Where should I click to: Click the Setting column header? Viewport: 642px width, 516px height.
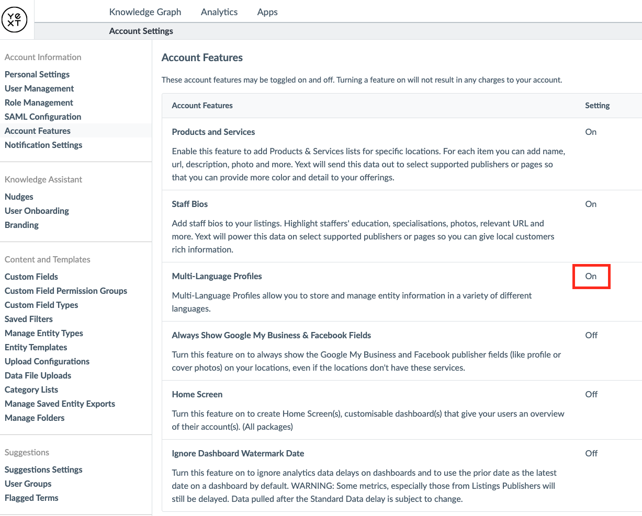point(598,105)
